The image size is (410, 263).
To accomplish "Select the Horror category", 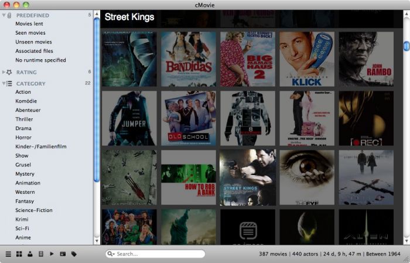I will [23, 137].
